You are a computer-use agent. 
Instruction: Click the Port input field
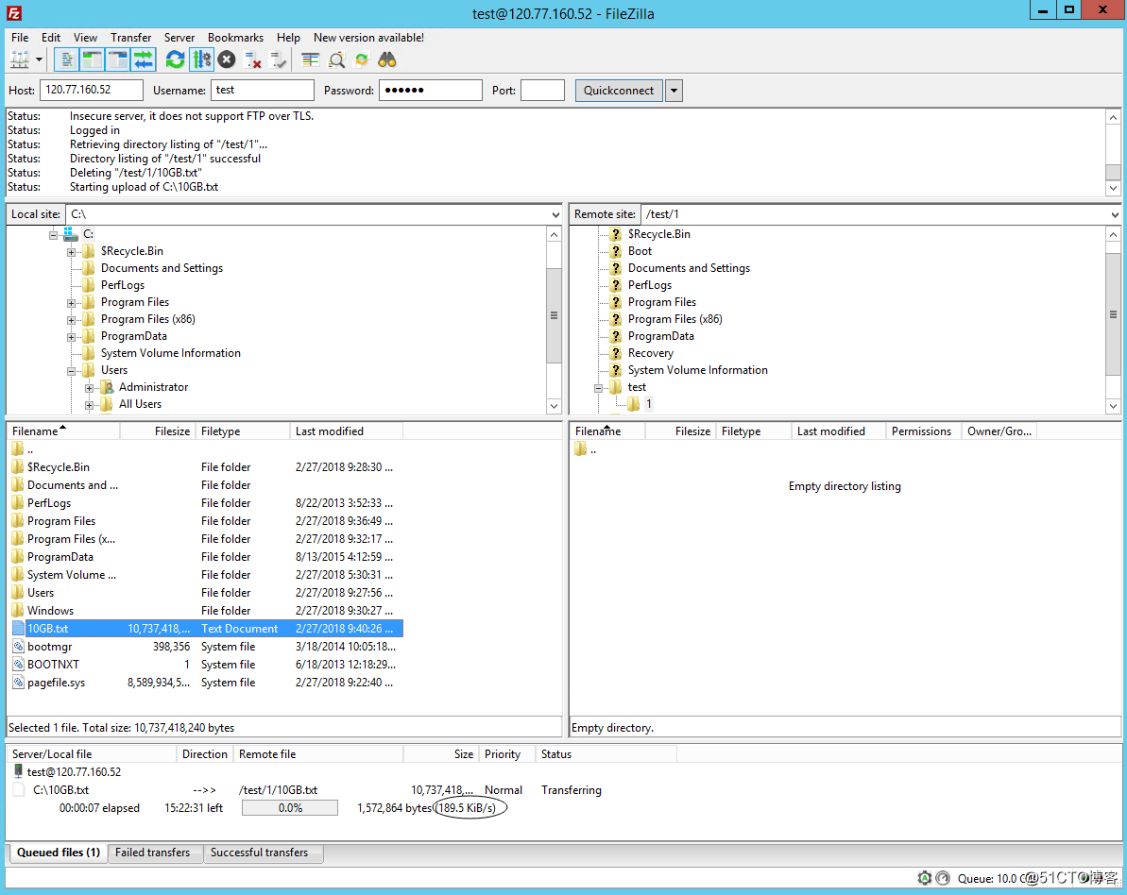point(542,90)
